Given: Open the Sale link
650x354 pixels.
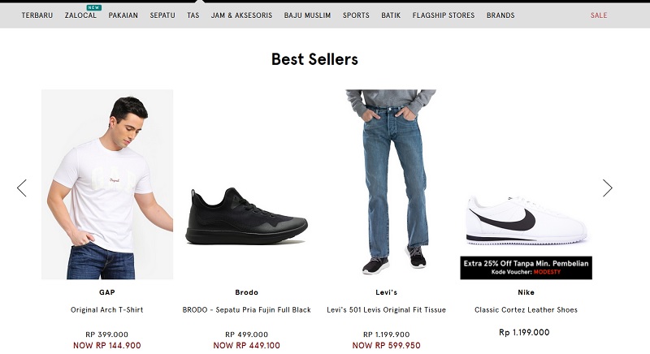Looking at the screenshot, I should point(599,15).
